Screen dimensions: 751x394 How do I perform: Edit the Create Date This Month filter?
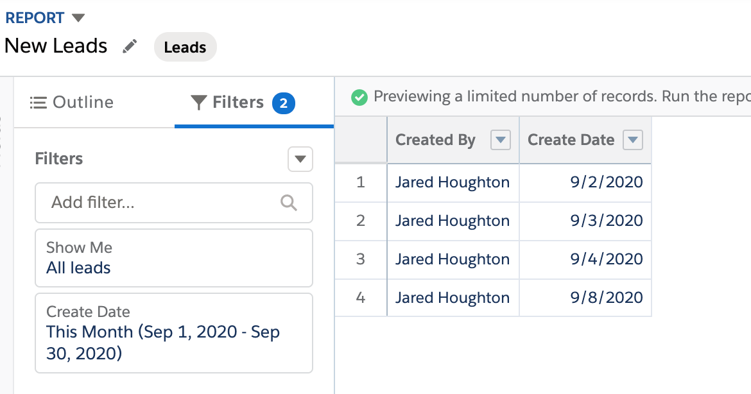coord(173,332)
